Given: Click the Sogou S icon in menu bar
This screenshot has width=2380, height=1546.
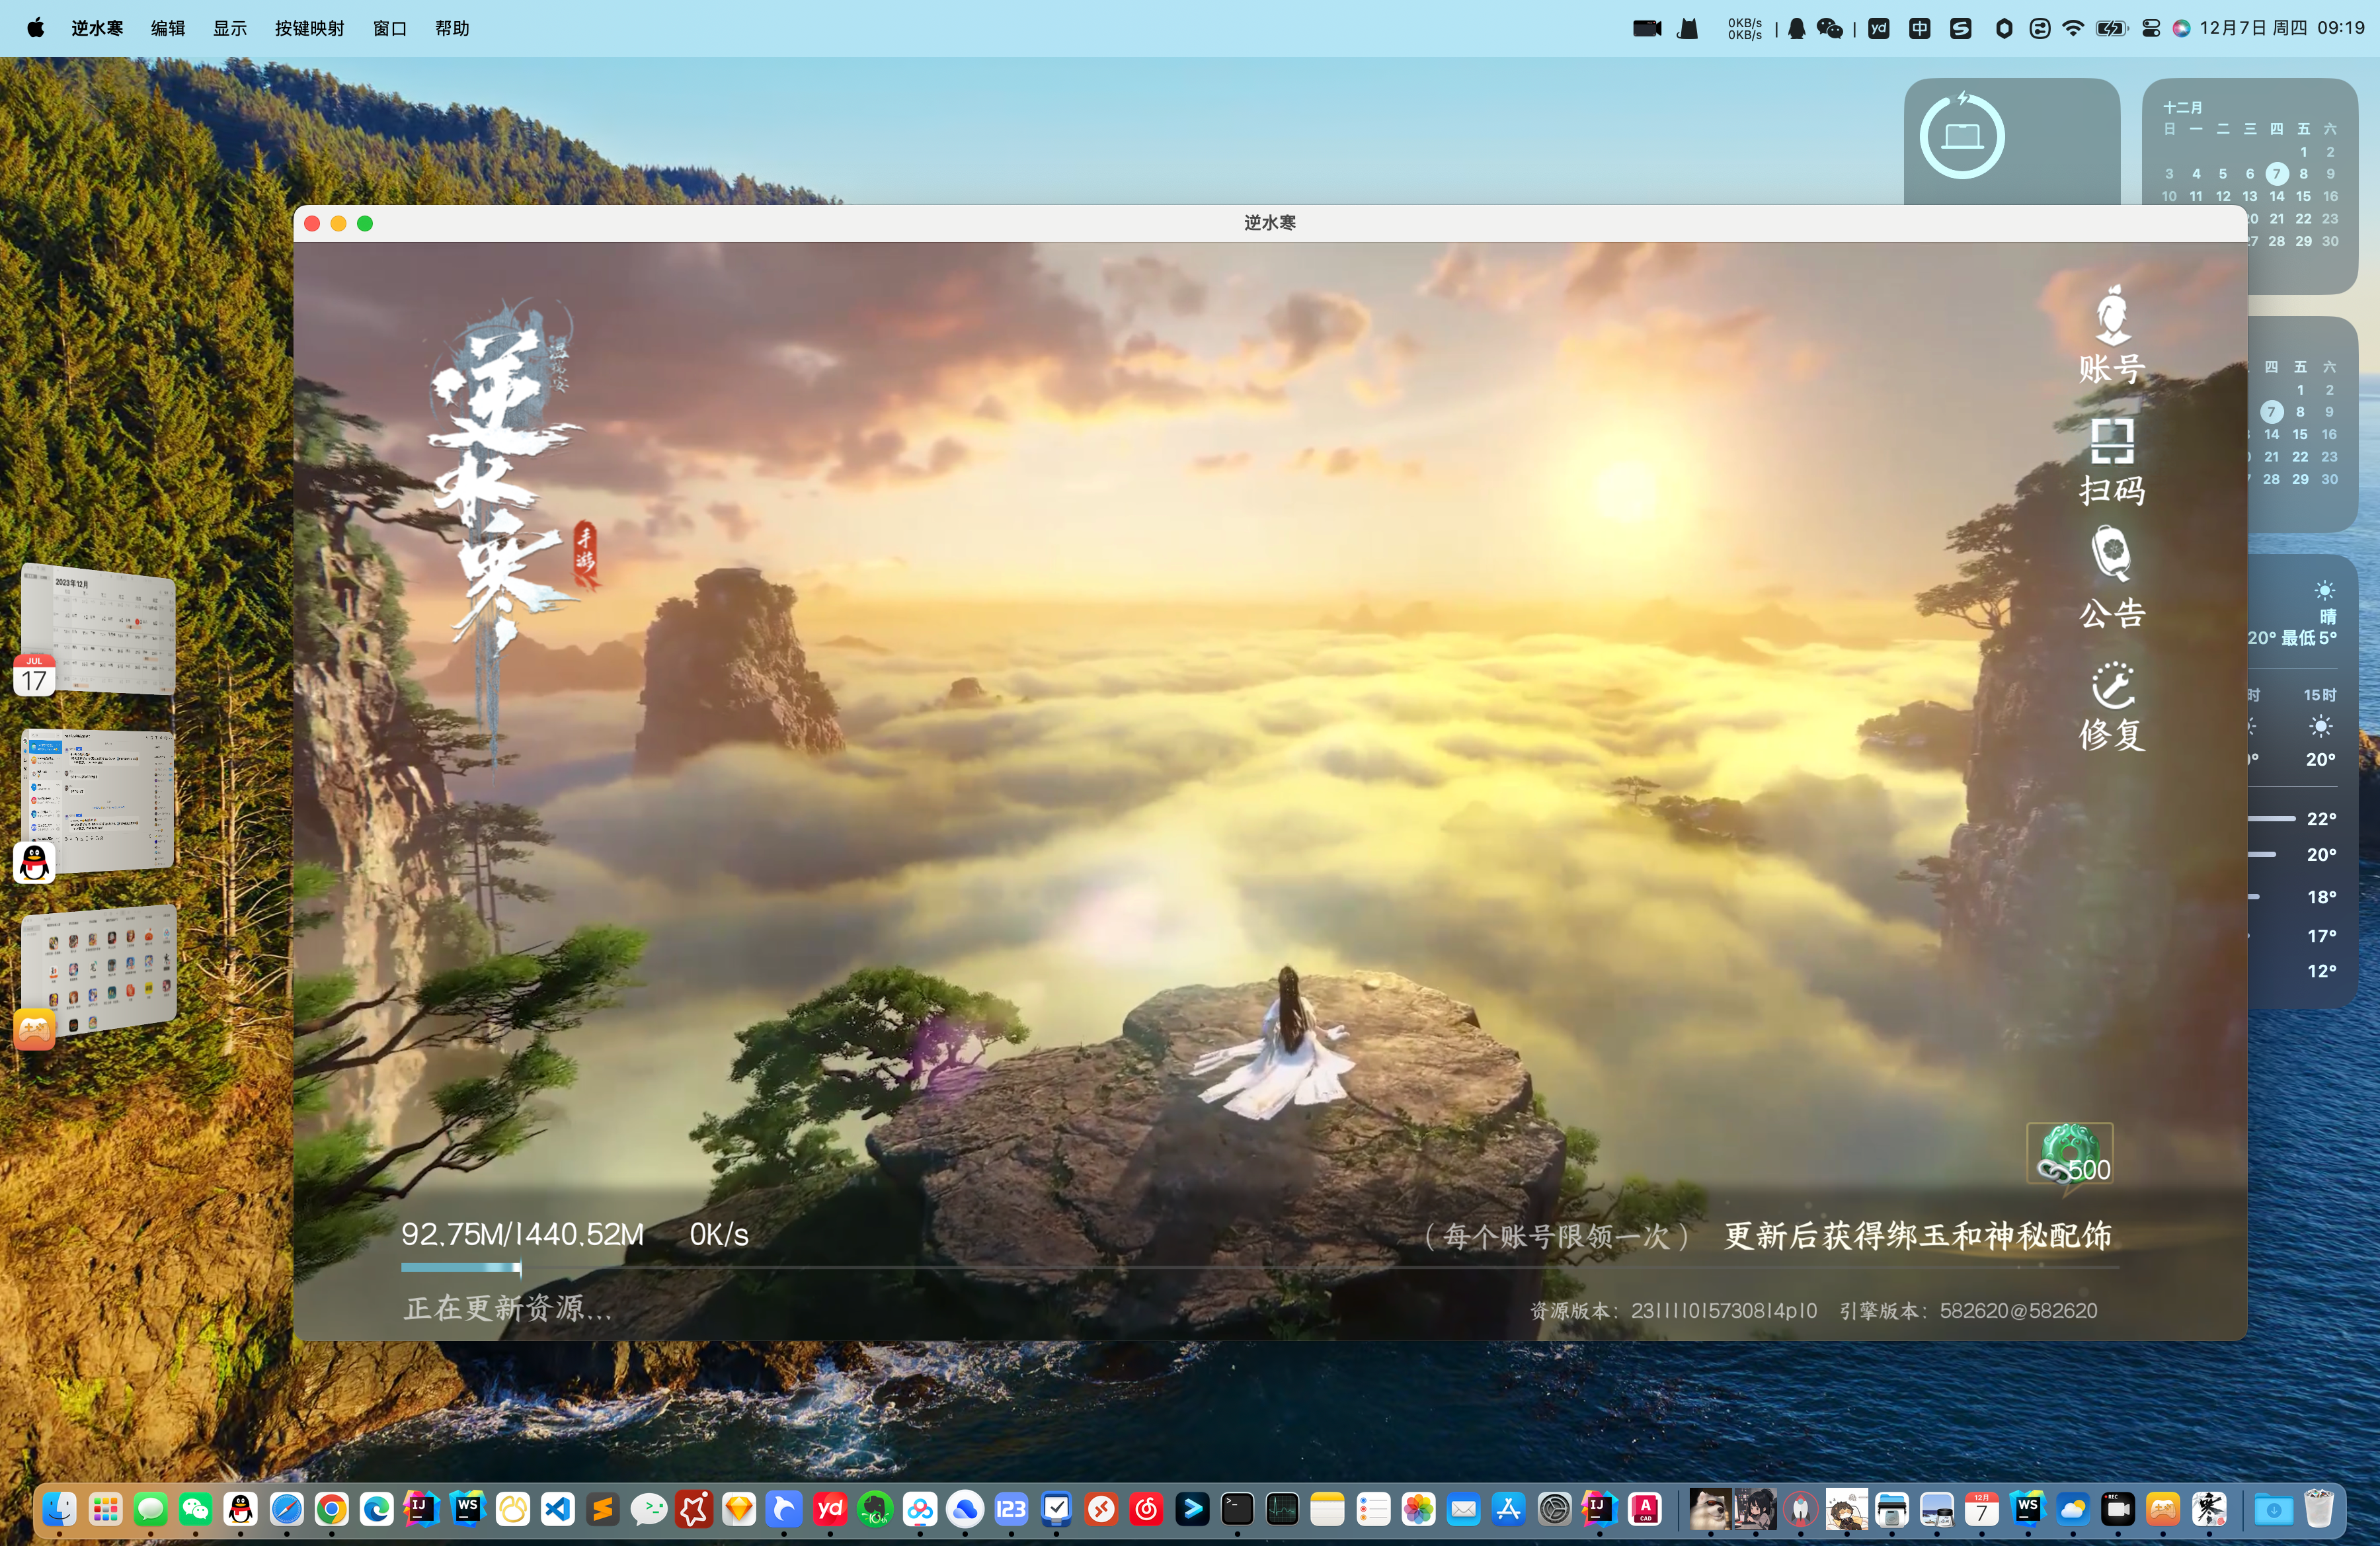Looking at the screenshot, I should tap(1960, 28).
